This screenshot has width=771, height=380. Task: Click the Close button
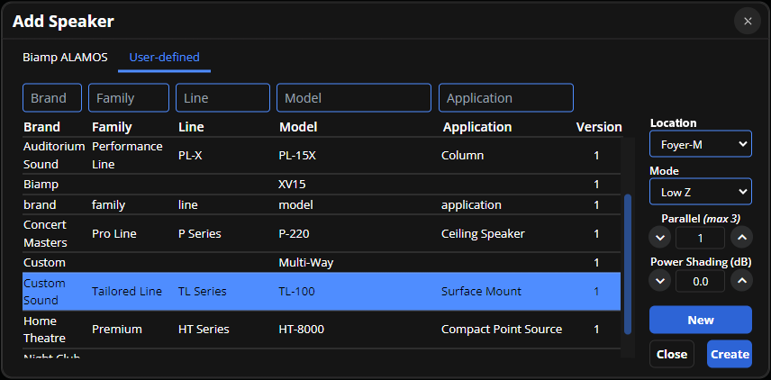coord(672,354)
